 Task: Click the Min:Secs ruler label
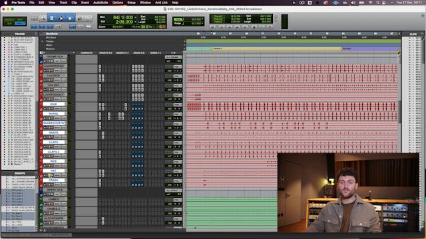click(x=51, y=38)
